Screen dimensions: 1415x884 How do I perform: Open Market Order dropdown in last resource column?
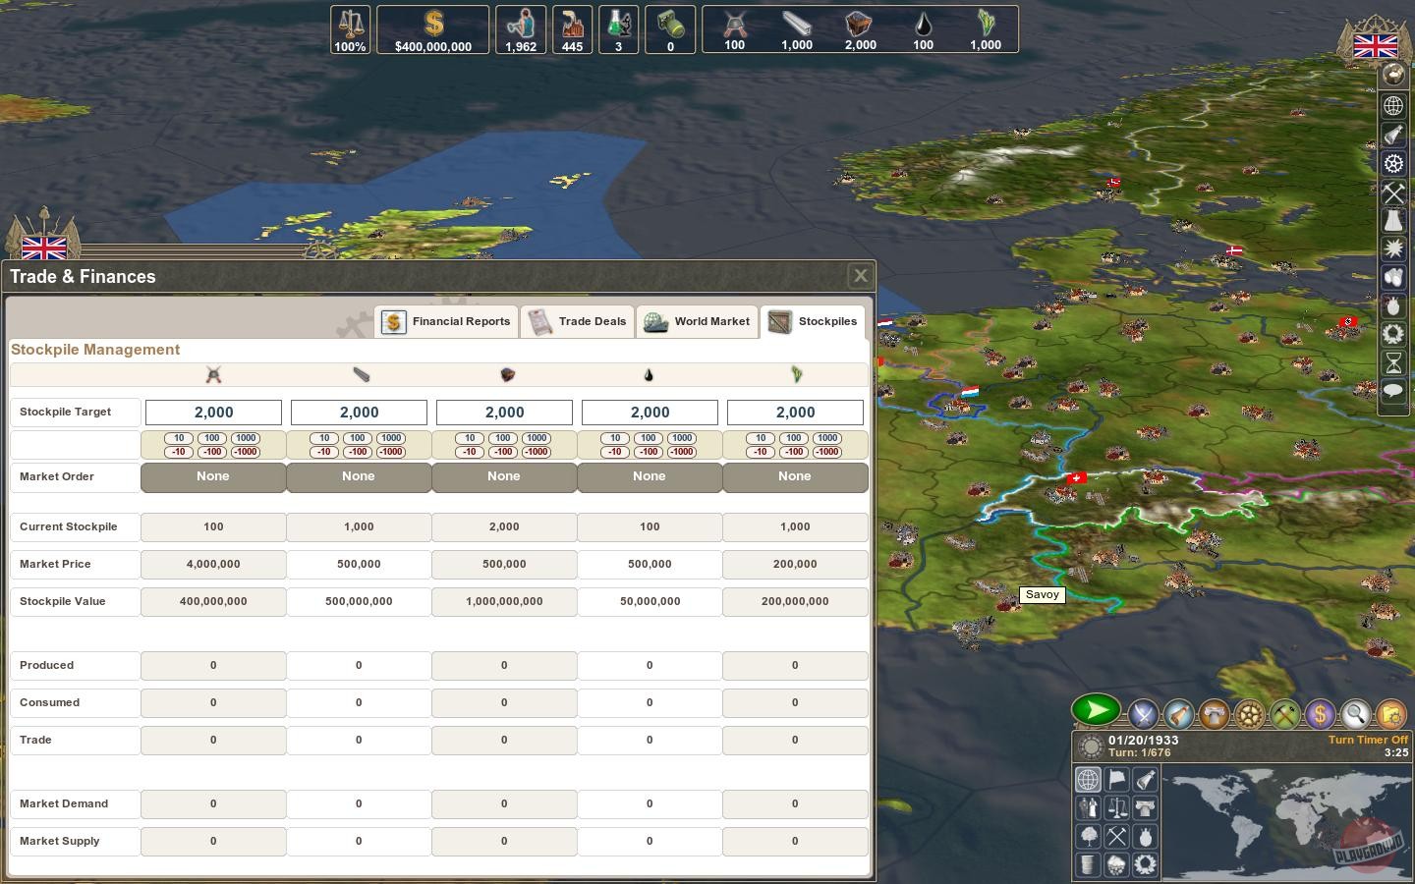[x=795, y=476]
